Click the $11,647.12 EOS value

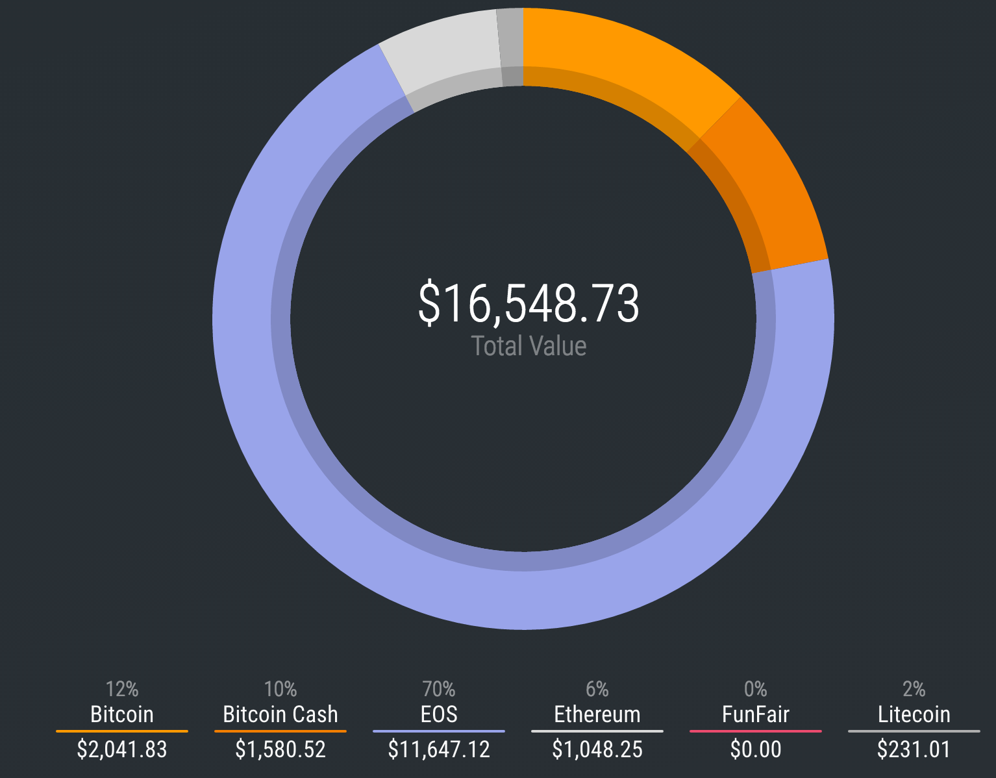point(439,749)
